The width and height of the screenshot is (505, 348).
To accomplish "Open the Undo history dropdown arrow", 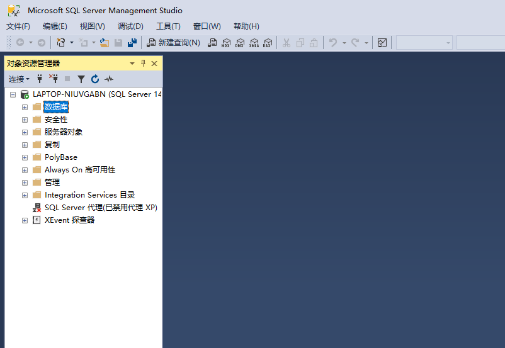I will pos(344,43).
